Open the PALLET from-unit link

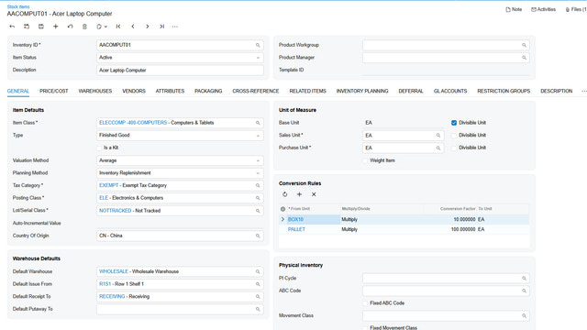coord(296,229)
